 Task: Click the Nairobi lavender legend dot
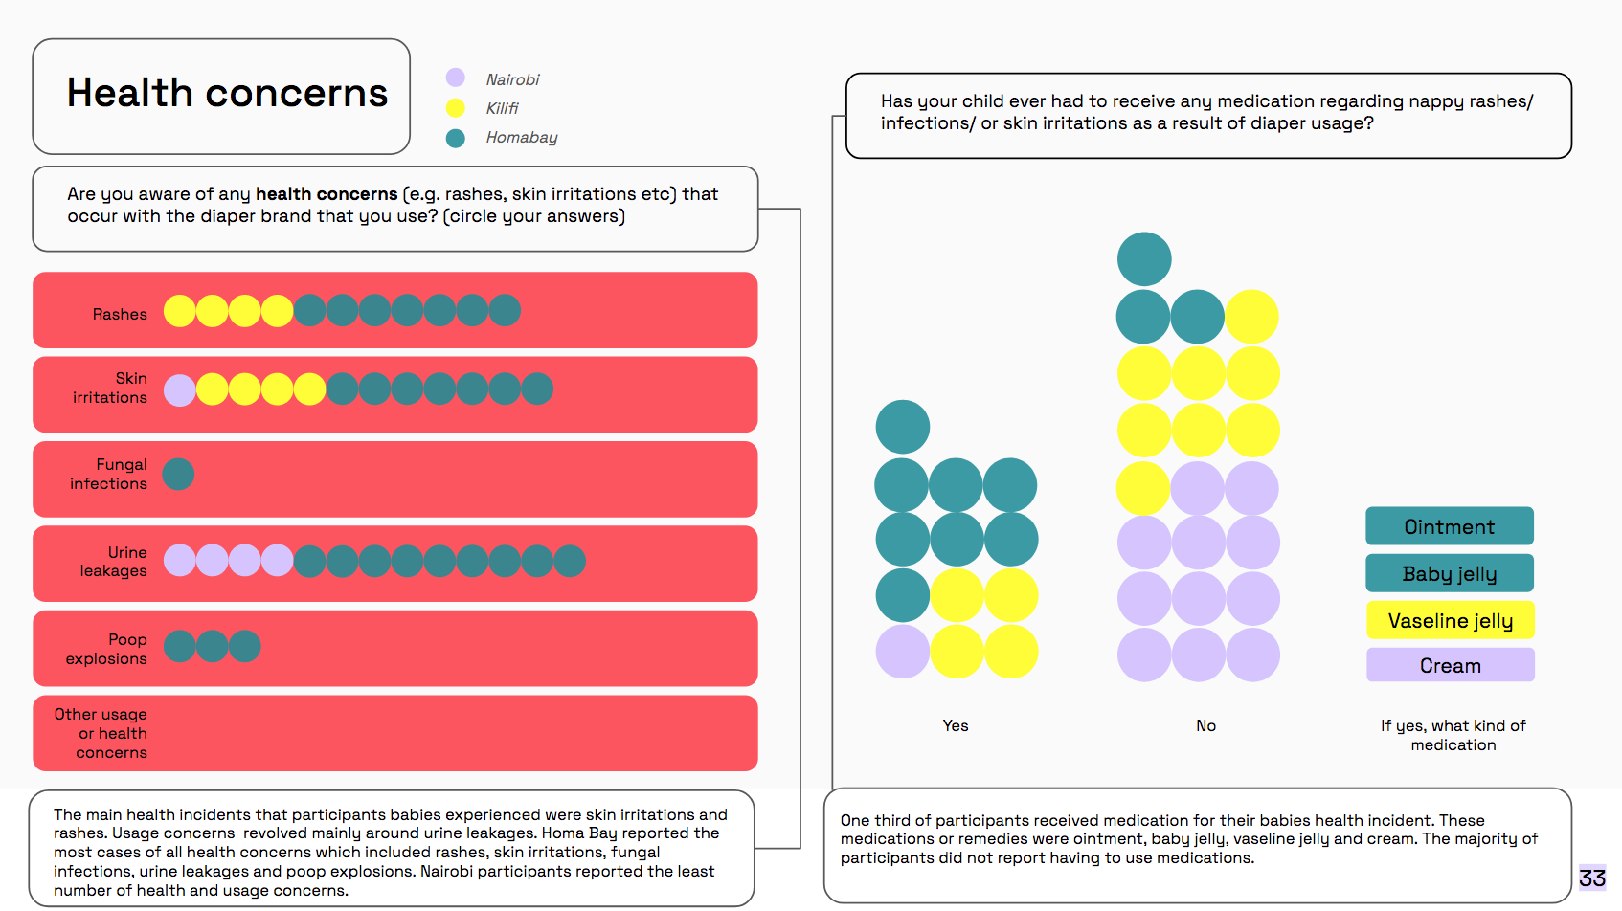(456, 78)
